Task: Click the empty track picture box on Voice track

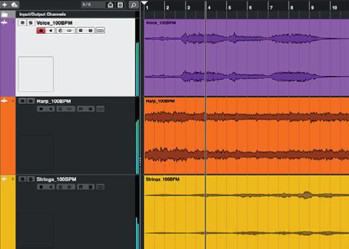Action: [x=36, y=74]
